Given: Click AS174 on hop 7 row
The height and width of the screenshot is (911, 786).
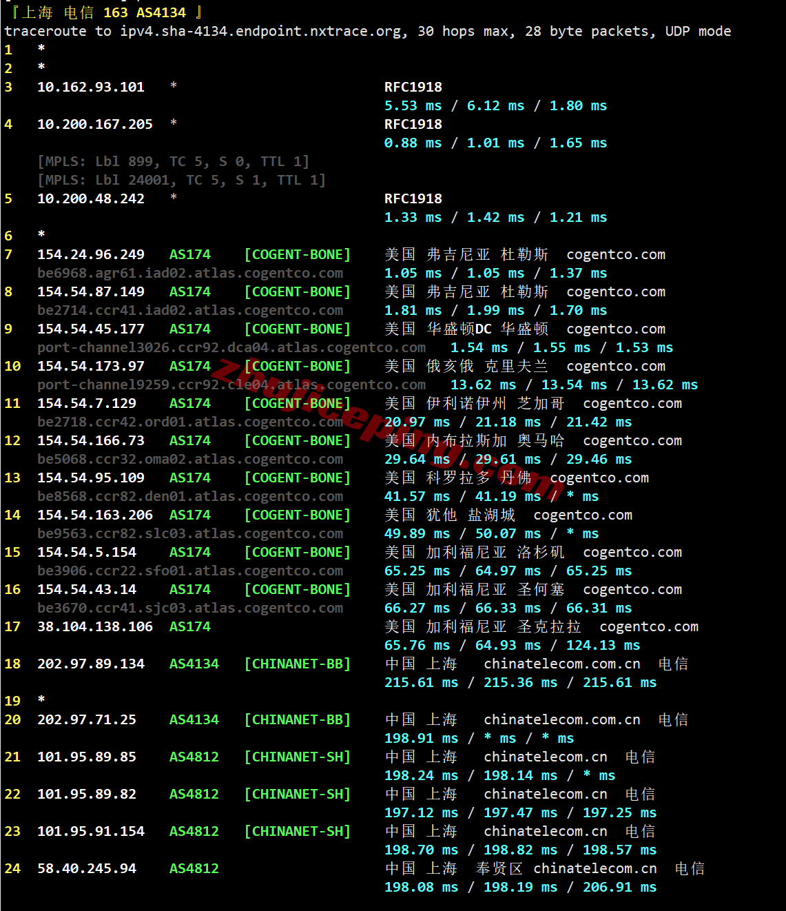Looking at the screenshot, I should pos(190,254).
